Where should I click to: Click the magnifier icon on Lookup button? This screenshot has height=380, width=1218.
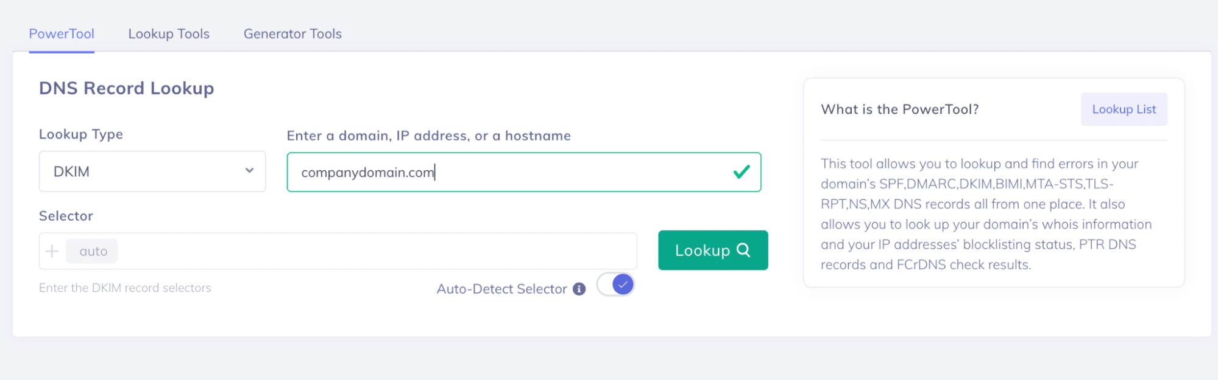point(743,250)
